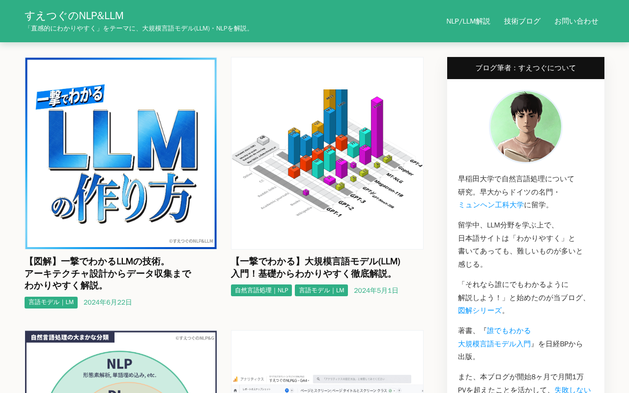Select the 言語モデル｜LM tag under the 図解 article
Image resolution: width=629 pixels, height=393 pixels.
pos(51,303)
